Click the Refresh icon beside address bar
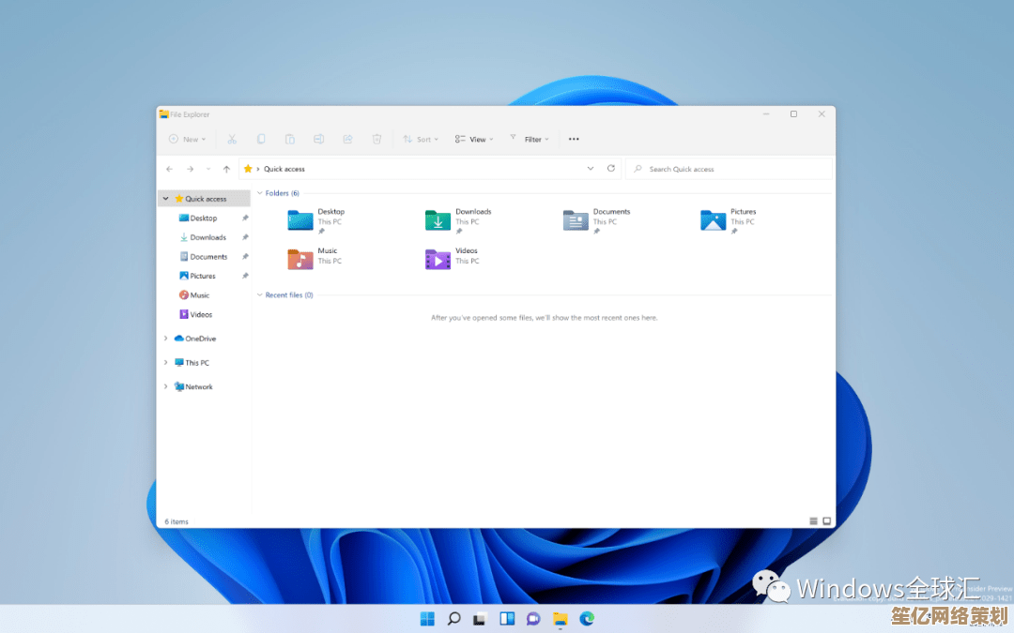This screenshot has width=1014, height=633. click(x=611, y=169)
